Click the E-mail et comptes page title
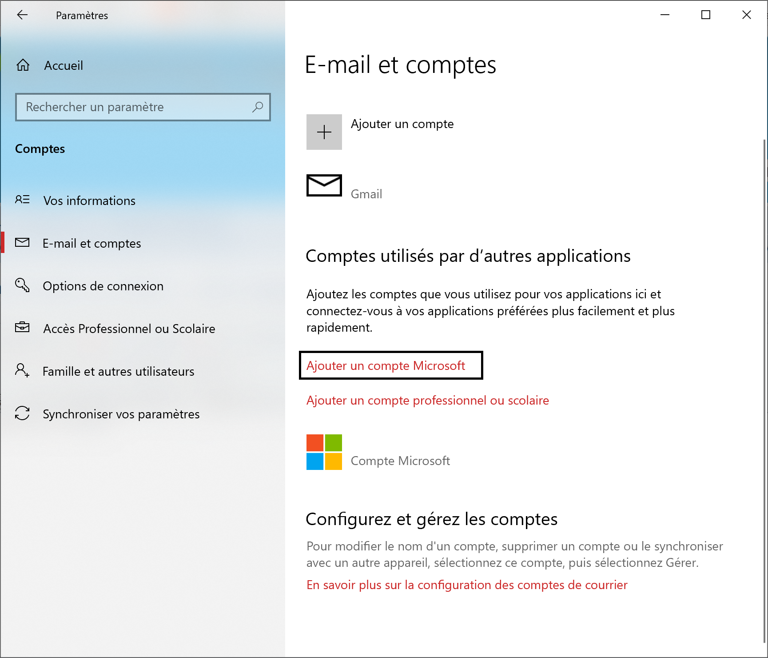The height and width of the screenshot is (658, 768). [401, 65]
